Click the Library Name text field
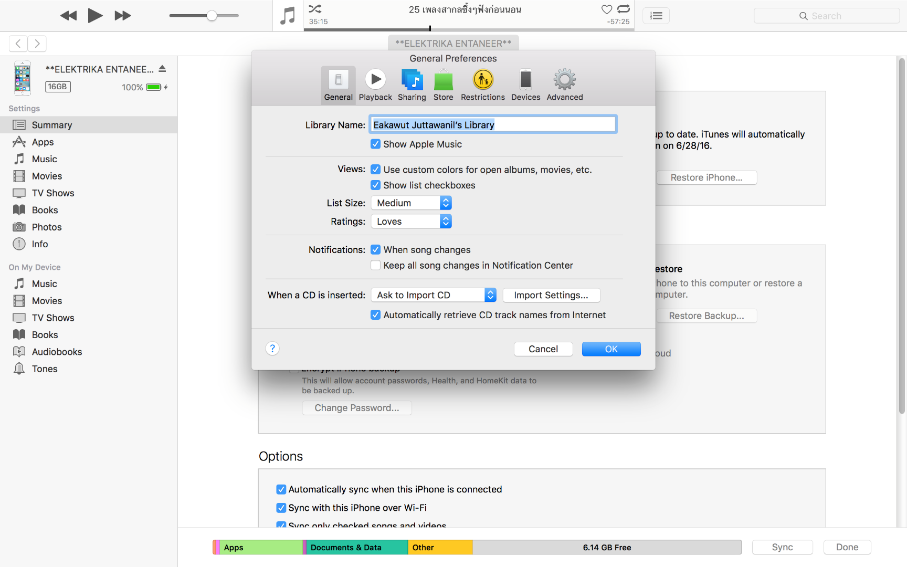Screen dimensions: 907x567 (x=493, y=124)
